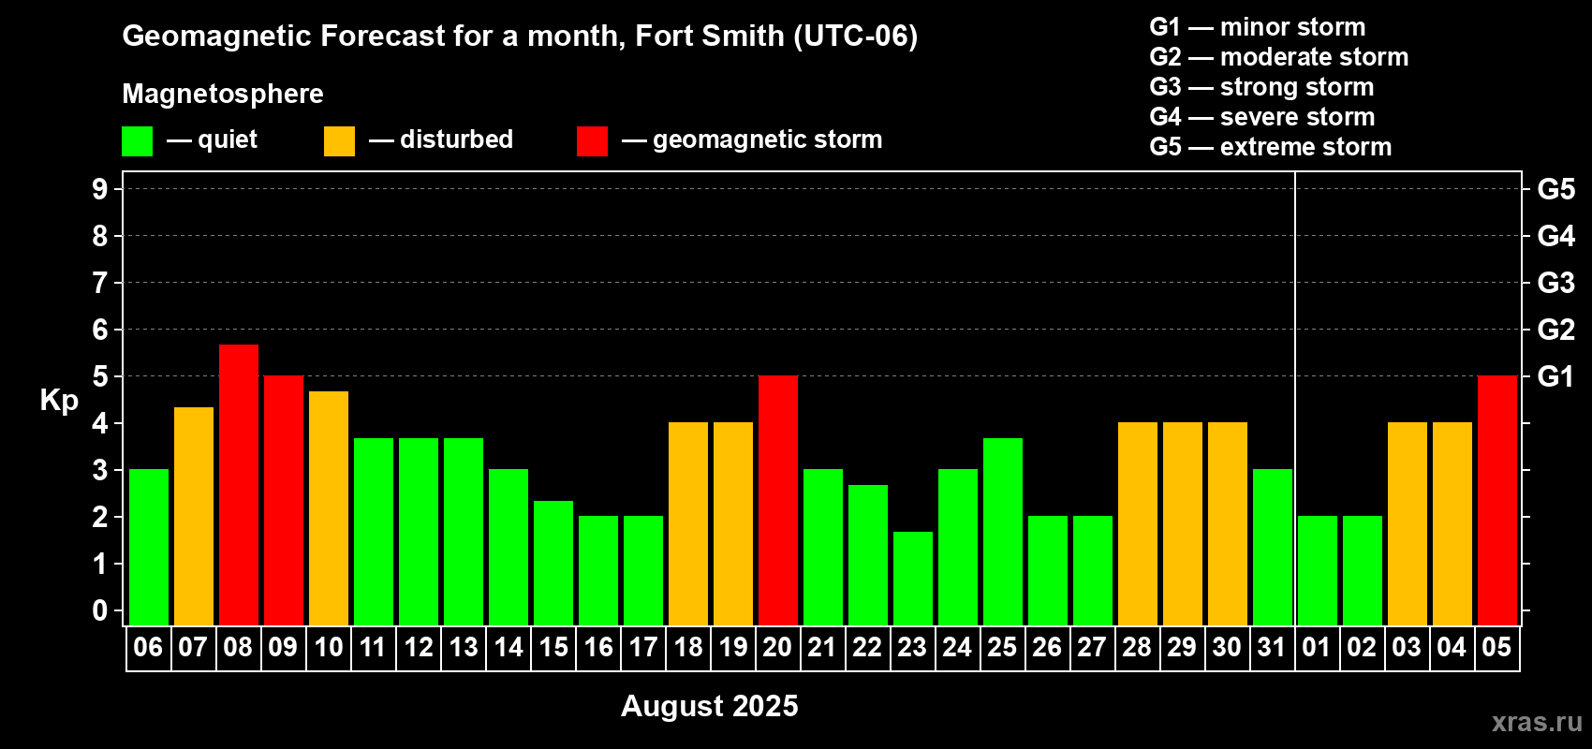Click the G5 — extreme storm legend text
1592x749 pixels.
coord(1271,147)
